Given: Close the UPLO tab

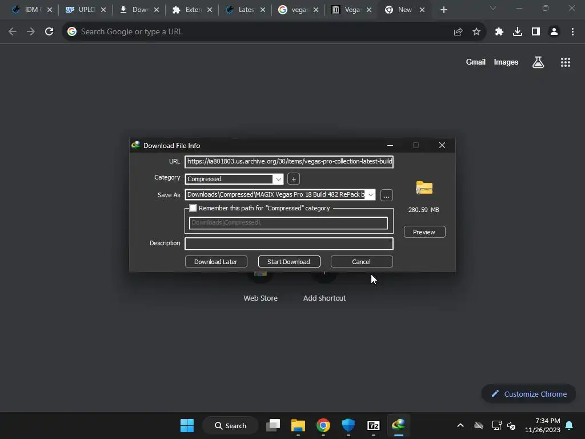Looking at the screenshot, I should point(103,10).
